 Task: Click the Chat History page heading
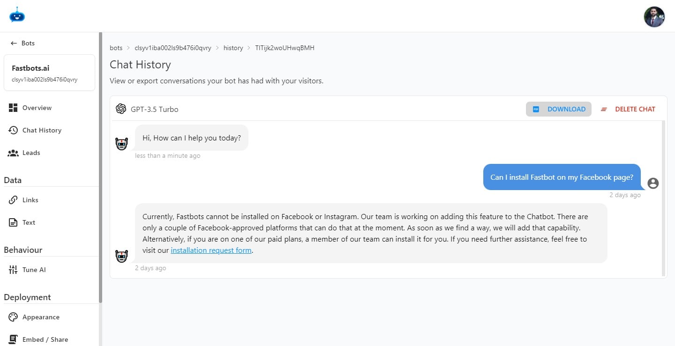click(x=140, y=65)
